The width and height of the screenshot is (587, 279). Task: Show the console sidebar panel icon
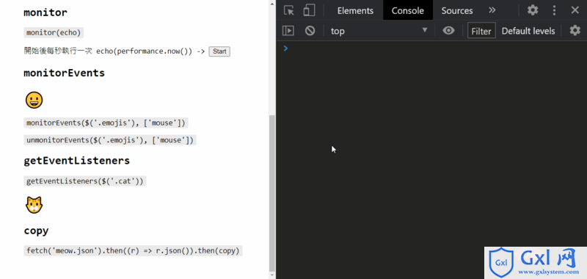288,31
